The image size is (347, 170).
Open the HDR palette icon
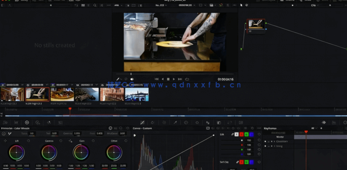(38, 122)
